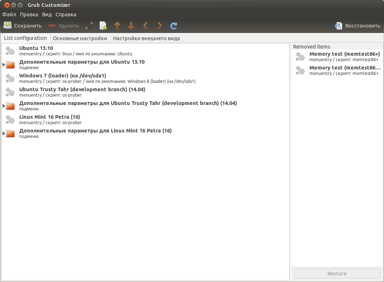Click the Removed items heading

pos(312,46)
